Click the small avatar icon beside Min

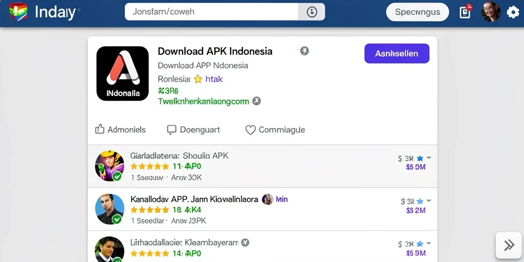click(x=267, y=199)
